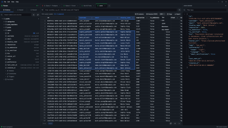This screenshot has width=228, height=128.
Task: Sort by the id column header
Action: click(x=62, y=18)
